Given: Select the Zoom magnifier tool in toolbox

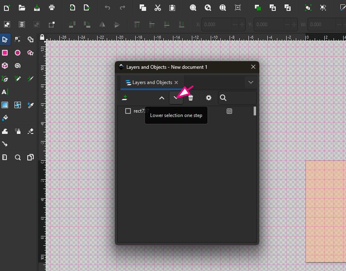Looking at the screenshot, I should [18, 157].
